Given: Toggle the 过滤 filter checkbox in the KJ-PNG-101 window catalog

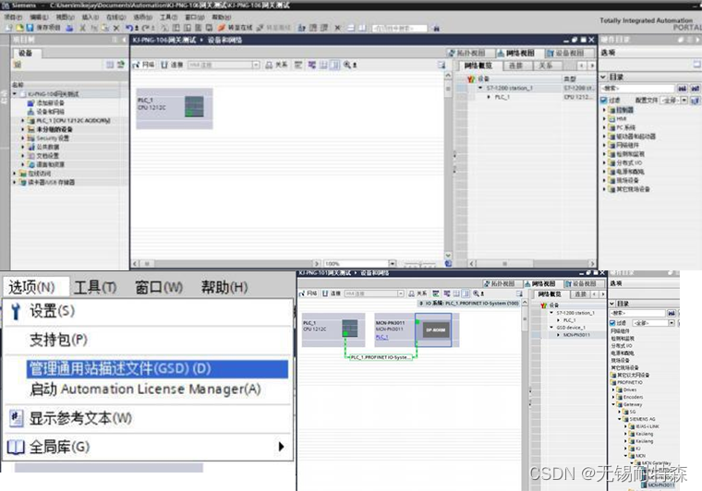Looking at the screenshot, I should click(x=612, y=323).
